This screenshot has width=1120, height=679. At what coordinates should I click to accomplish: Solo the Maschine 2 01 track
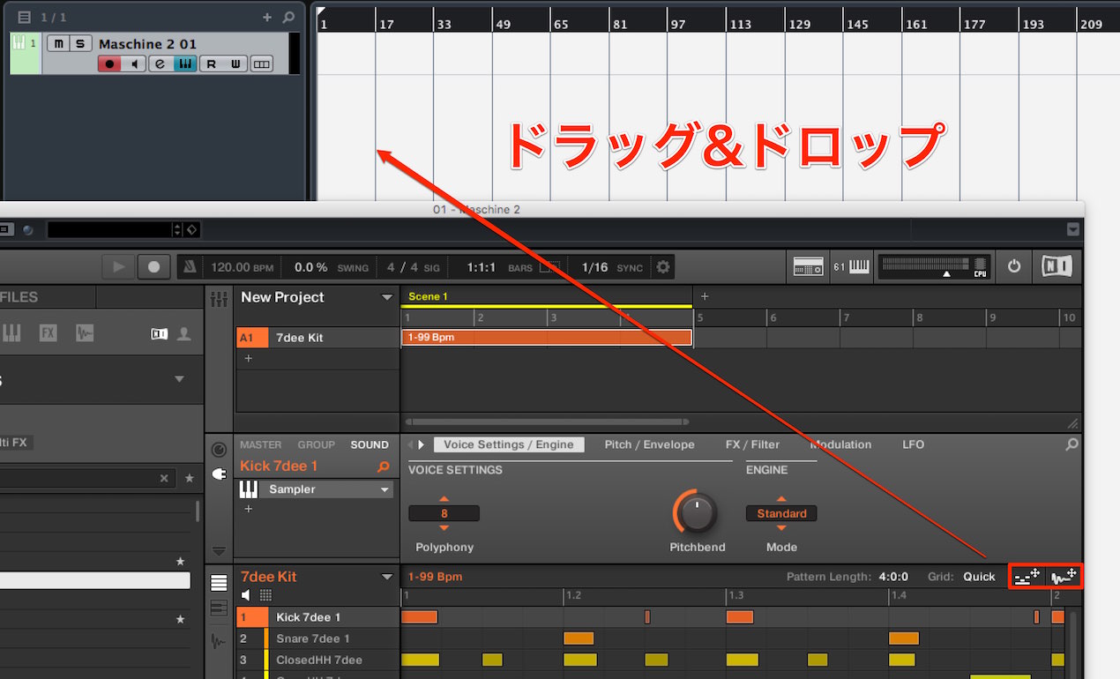(x=80, y=43)
